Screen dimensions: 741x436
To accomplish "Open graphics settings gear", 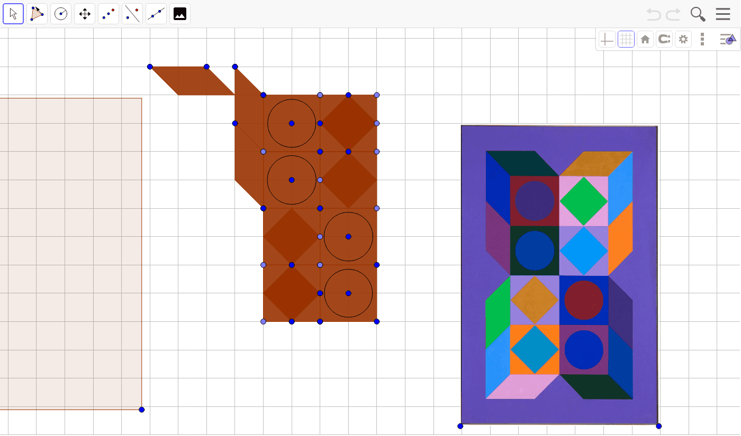I will pyautogui.click(x=683, y=39).
